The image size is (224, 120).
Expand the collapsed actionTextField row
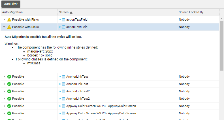click(4, 20)
